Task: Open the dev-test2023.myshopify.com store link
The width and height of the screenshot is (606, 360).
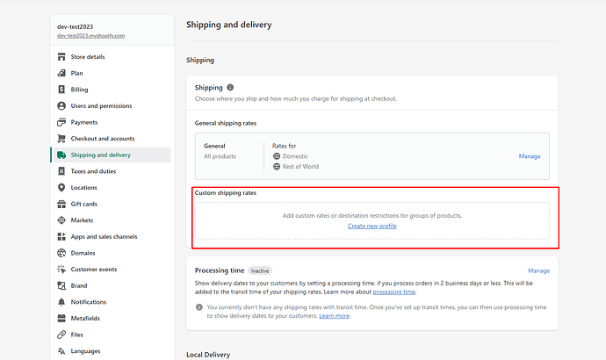Action: [x=91, y=36]
